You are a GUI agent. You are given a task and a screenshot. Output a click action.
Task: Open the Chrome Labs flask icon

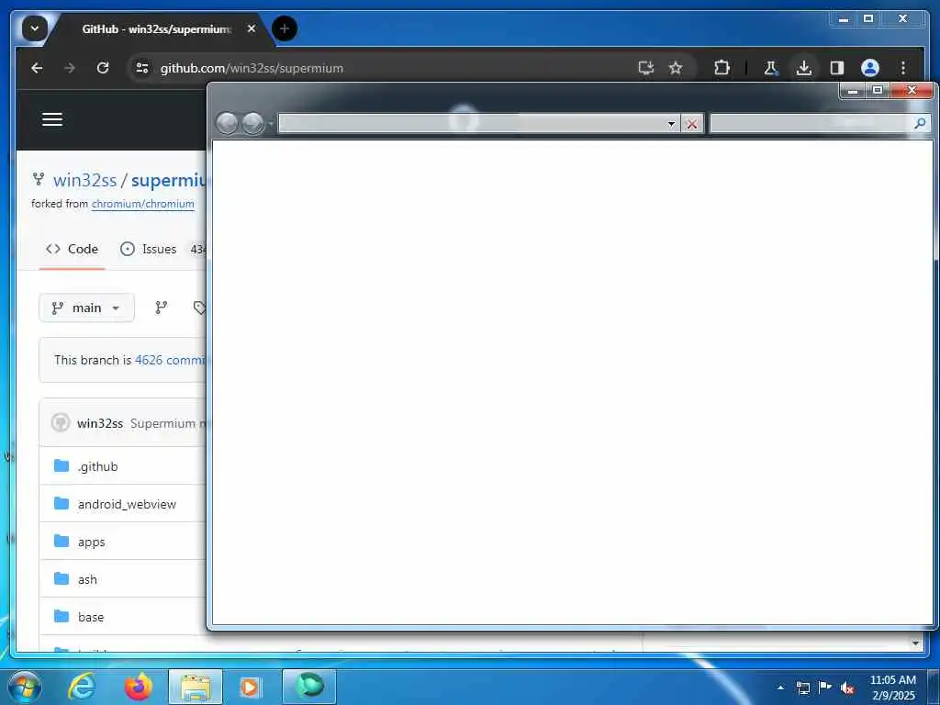pos(771,68)
